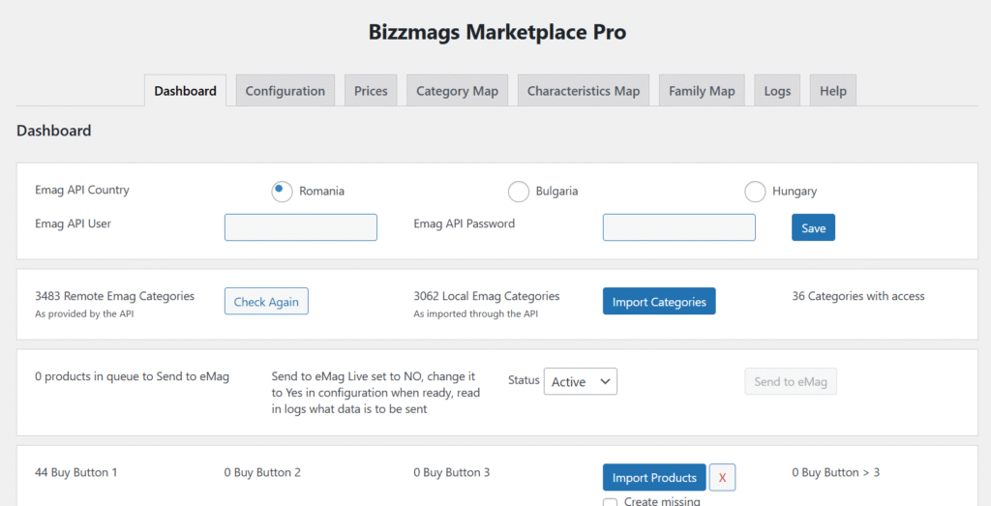Viewport: 991px width, 506px height.
Task: Click the Bizzmags Marketplace Pro title
Action: pos(497,32)
